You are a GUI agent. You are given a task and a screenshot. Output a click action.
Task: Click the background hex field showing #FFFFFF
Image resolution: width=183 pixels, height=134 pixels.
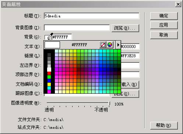click(62, 37)
